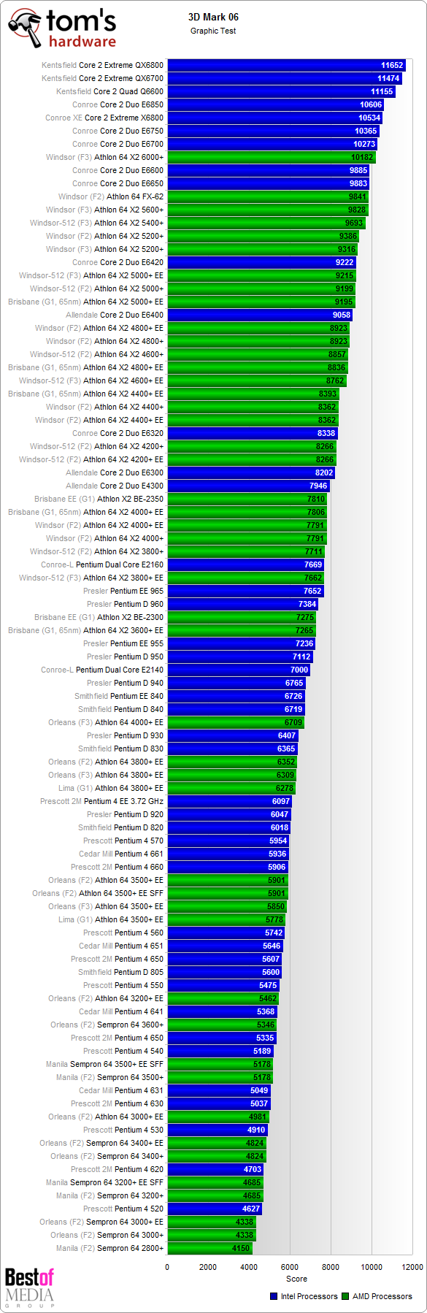Screen dimensions: 427x1313
Task: Click the 4910 score value
Action: click(256, 1130)
